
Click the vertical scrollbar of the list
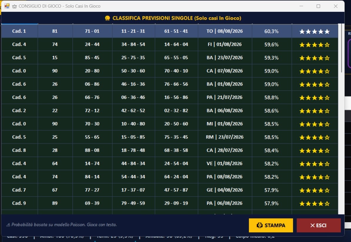[x=341, y=119]
